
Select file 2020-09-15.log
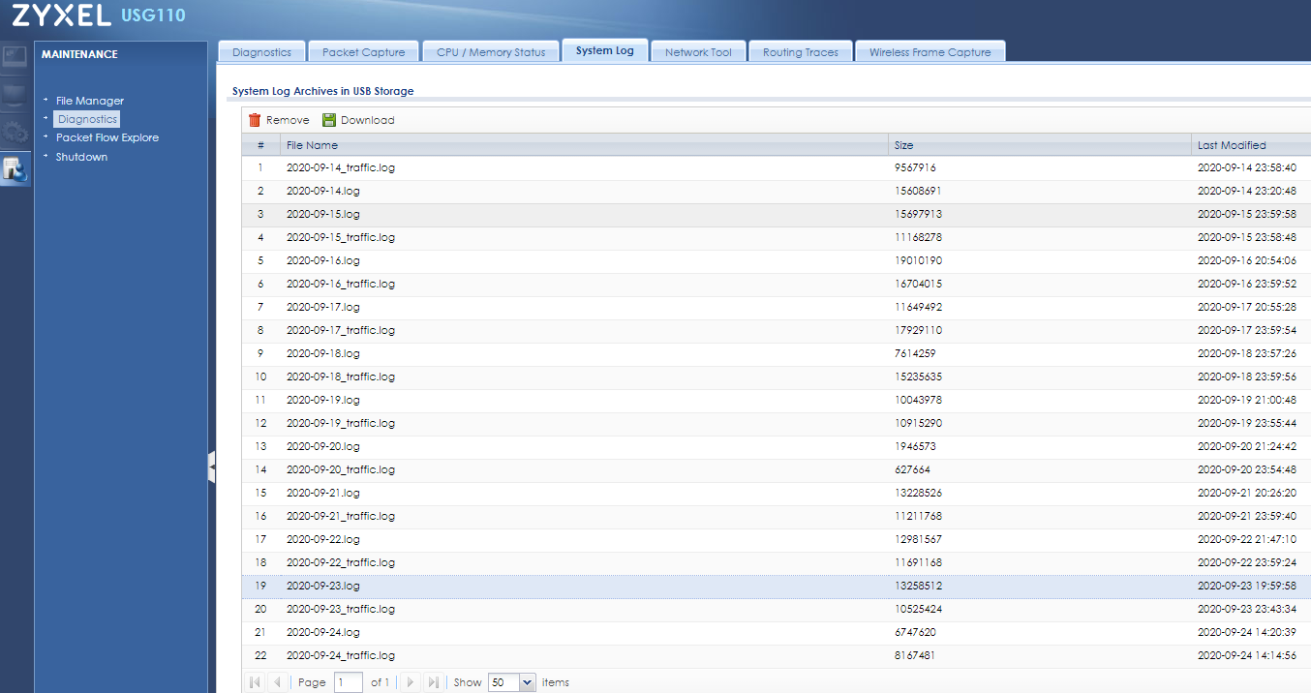323,214
